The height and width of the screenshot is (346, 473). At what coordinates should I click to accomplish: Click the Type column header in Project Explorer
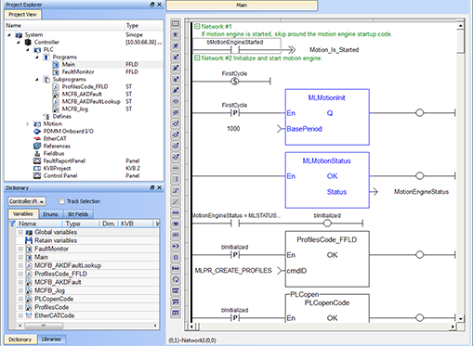(132, 26)
